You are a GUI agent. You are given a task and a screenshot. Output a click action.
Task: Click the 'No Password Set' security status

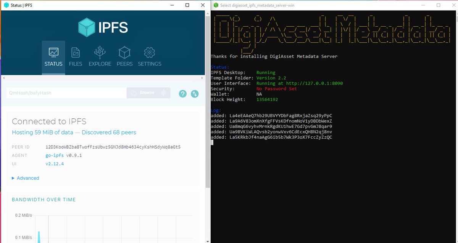(x=276, y=88)
